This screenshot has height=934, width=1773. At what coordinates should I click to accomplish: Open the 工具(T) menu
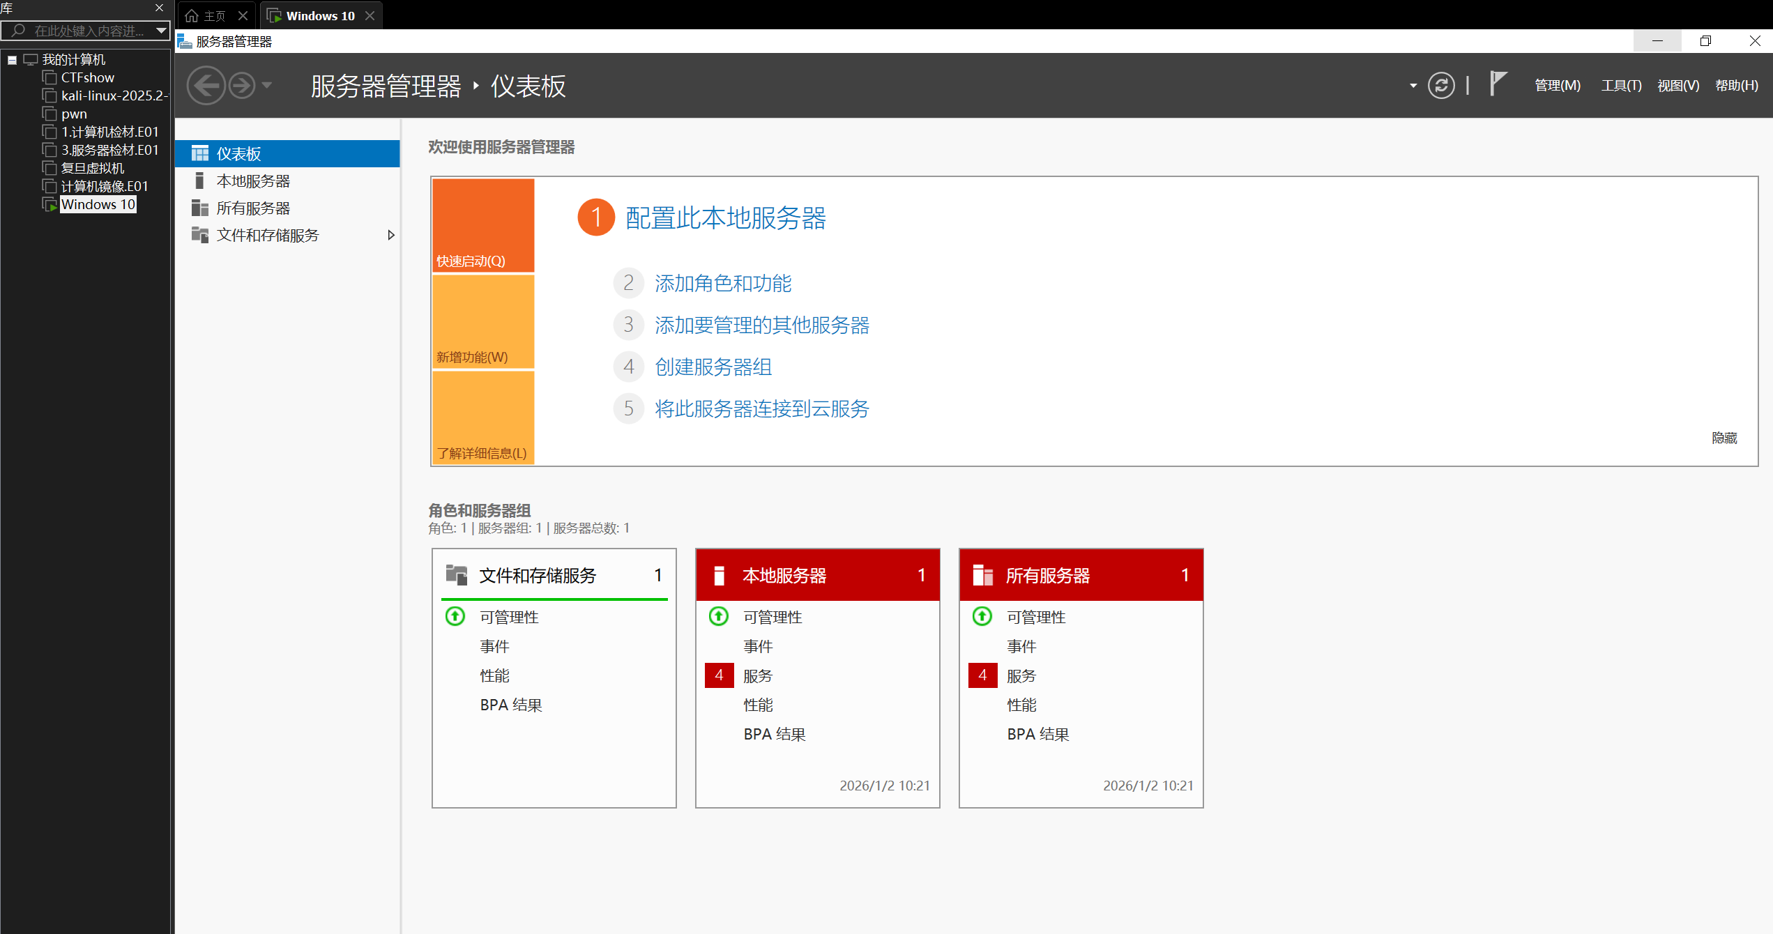(1621, 86)
